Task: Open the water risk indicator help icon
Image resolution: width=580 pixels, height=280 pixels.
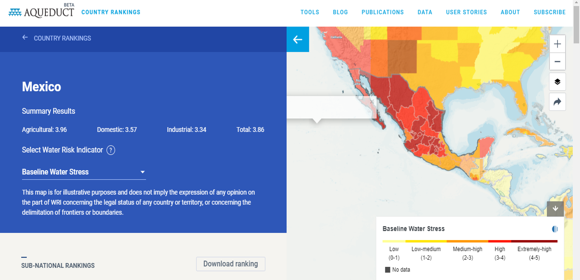Action: pyautogui.click(x=111, y=150)
